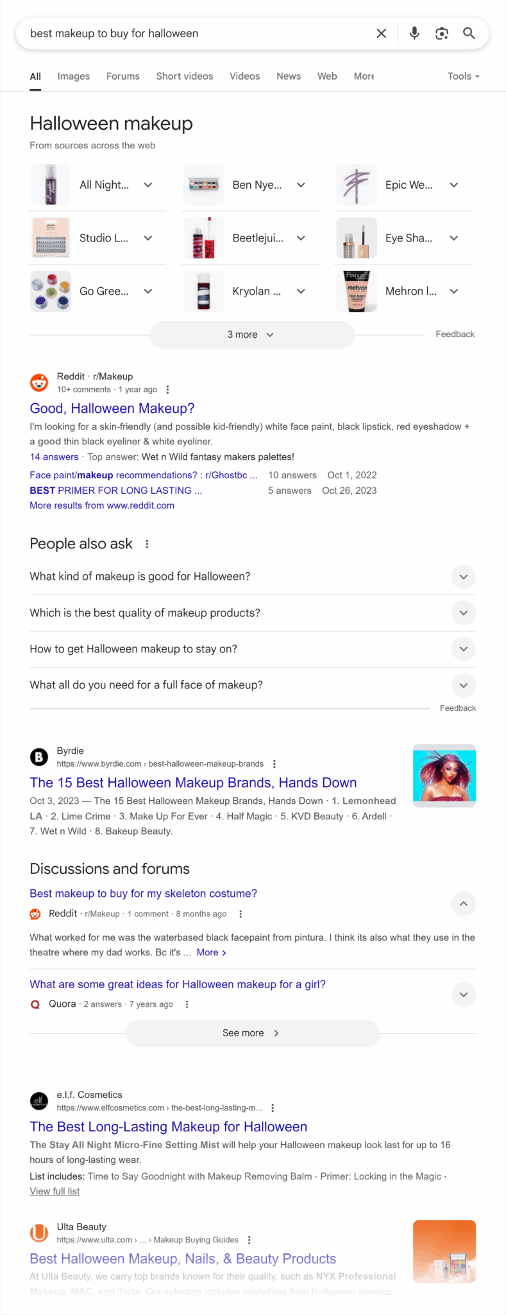Open the More search filters menu

tap(364, 76)
